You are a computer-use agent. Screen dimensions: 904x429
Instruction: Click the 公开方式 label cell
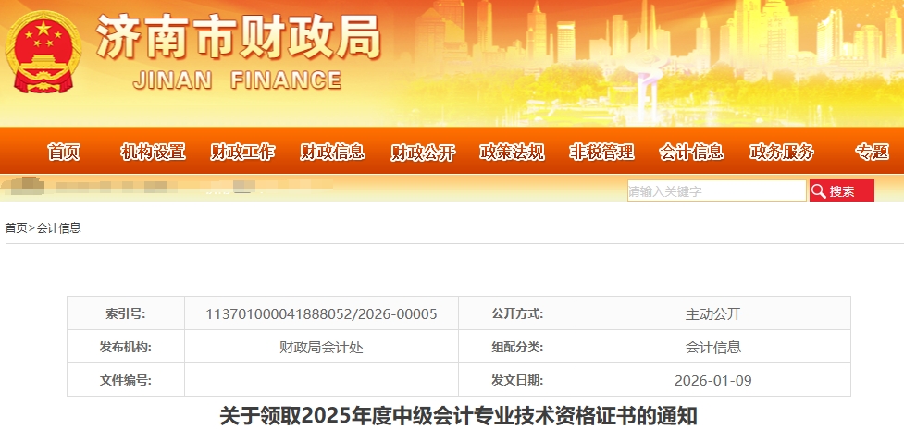(517, 313)
